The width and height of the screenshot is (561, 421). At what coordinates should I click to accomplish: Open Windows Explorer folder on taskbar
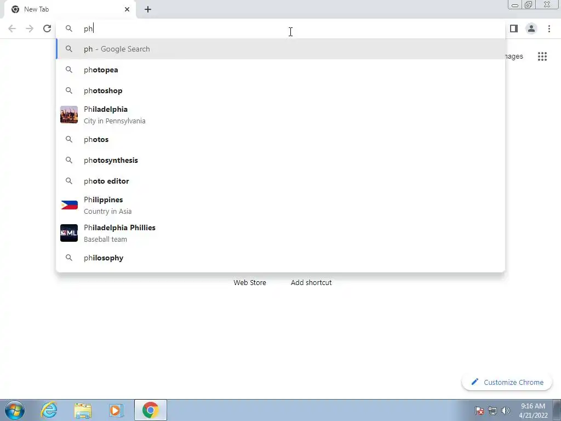(83, 411)
